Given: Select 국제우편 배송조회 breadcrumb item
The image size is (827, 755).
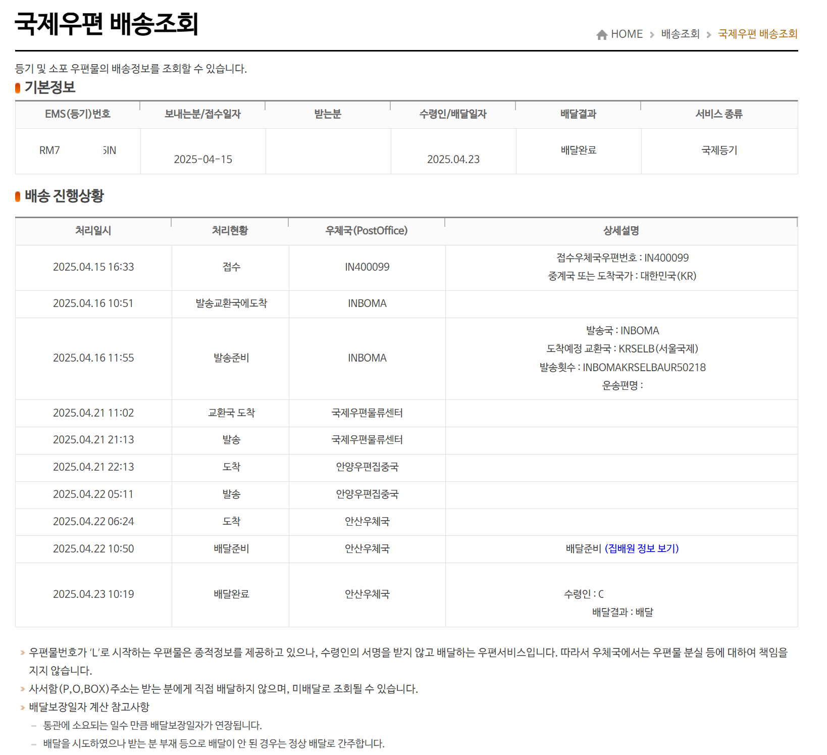Looking at the screenshot, I should (x=757, y=34).
